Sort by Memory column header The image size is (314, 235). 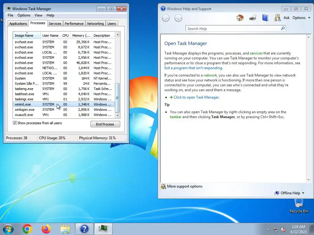[x=81, y=35]
